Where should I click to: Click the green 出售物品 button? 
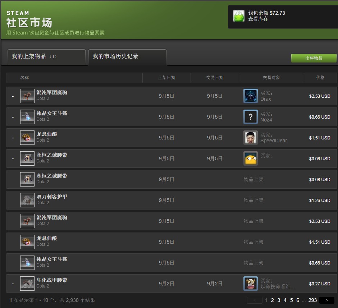tap(314, 58)
